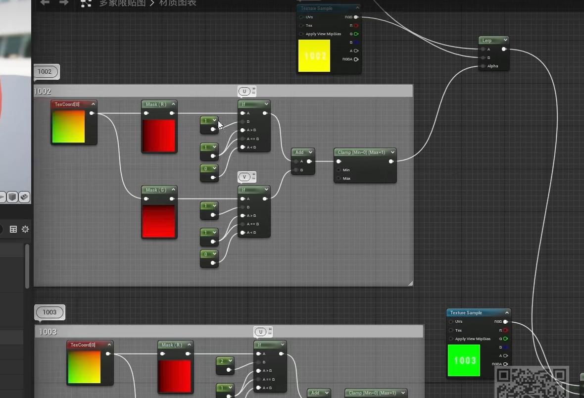The image size is (584, 398).
Task: Toggle the pin on the U bubble in 1003
Action: coord(270,330)
